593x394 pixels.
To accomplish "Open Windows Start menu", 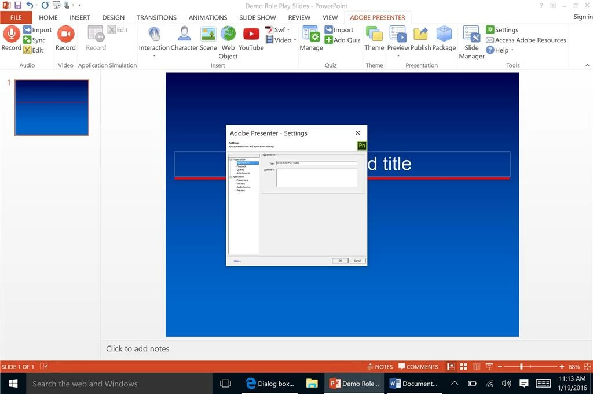I will pyautogui.click(x=13, y=384).
